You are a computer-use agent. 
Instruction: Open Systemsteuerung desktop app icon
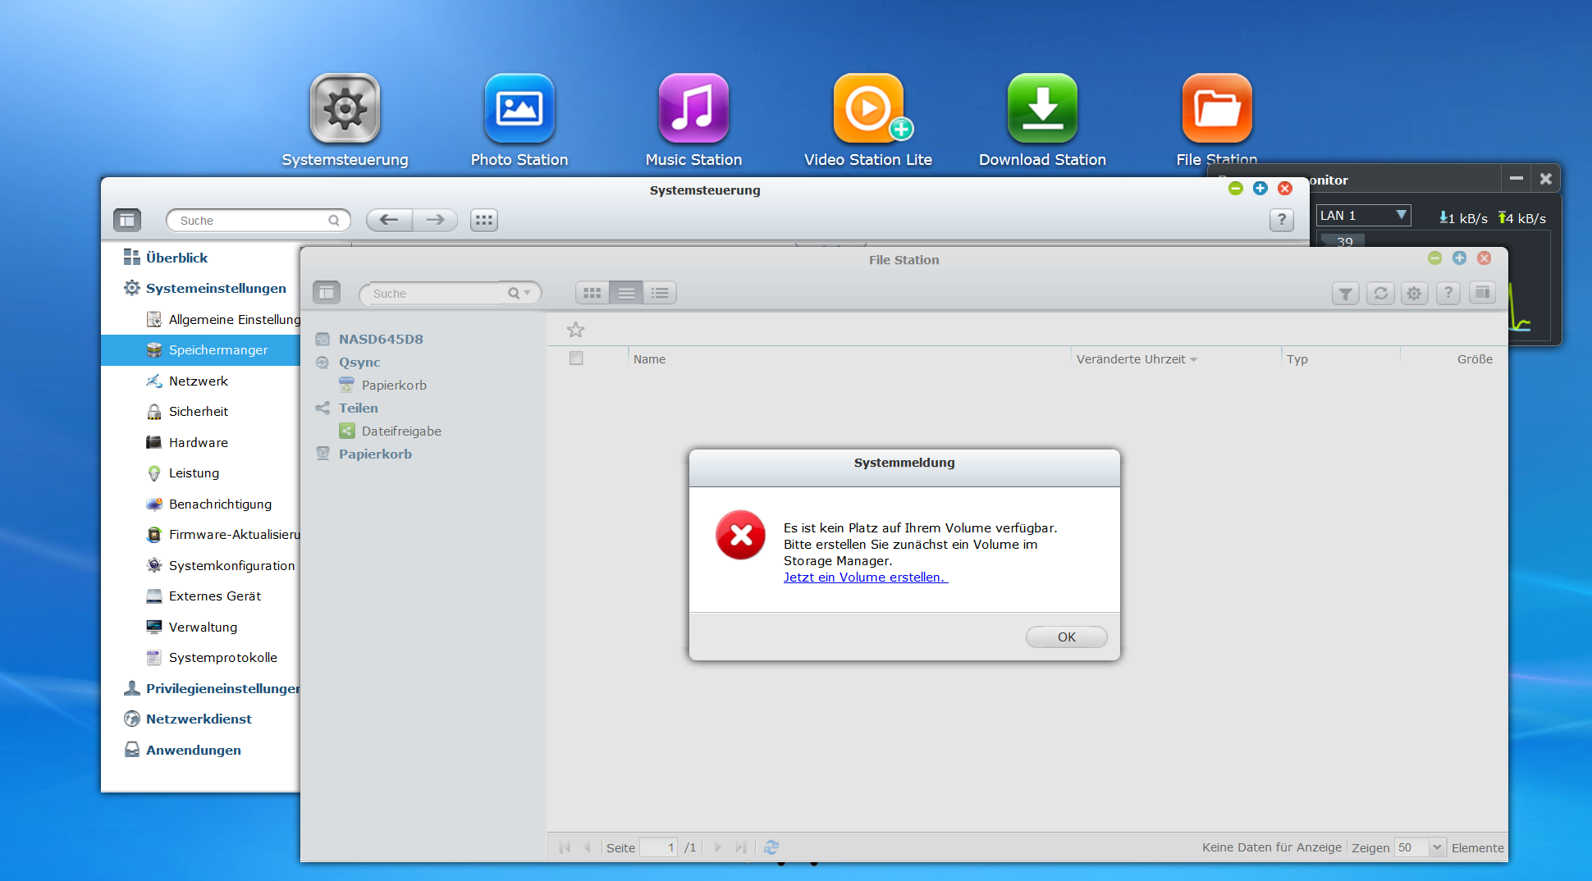click(345, 108)
